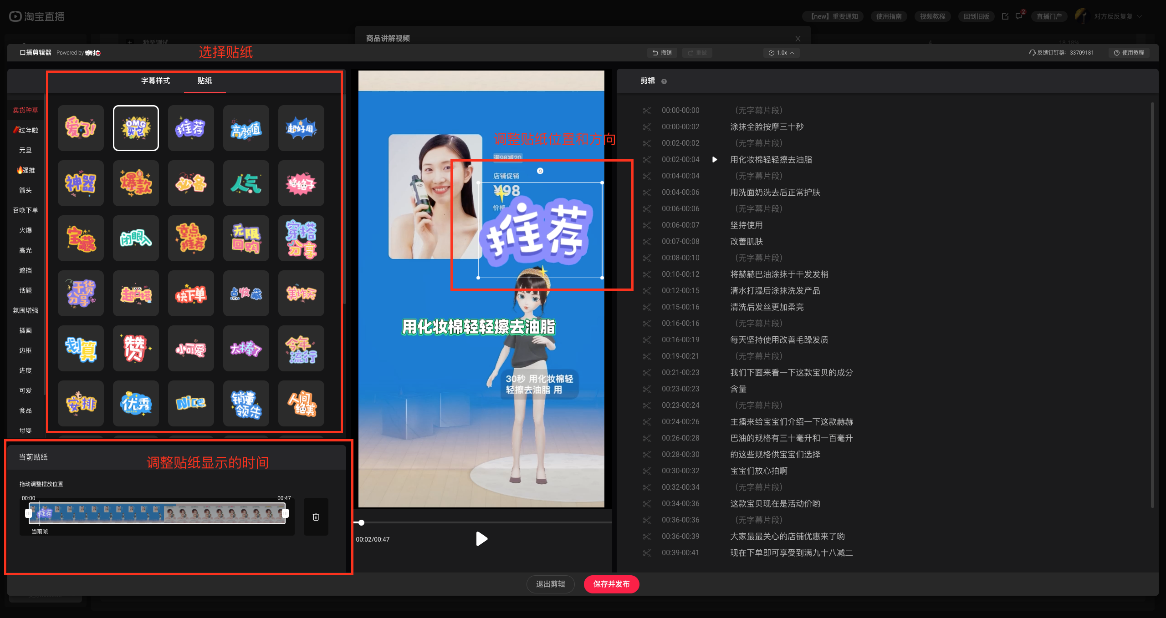Screen dimensions: 1166x618
Task: Switch to the 贴纸 tab
Action: point(205,81)
